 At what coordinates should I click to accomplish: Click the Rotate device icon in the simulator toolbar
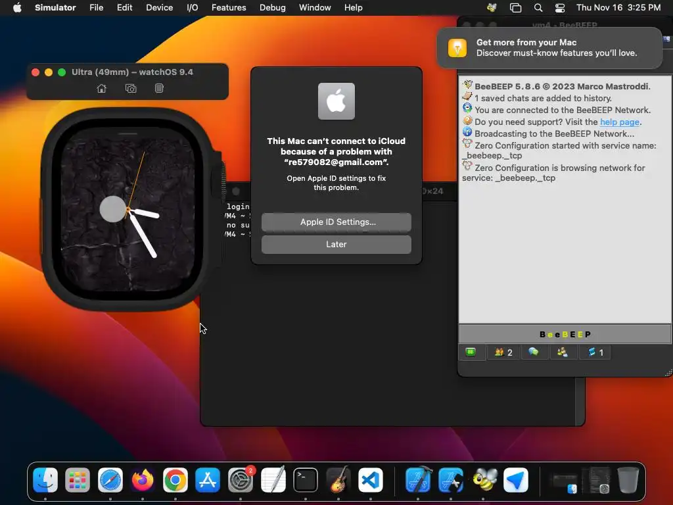(x=159, y=89)
